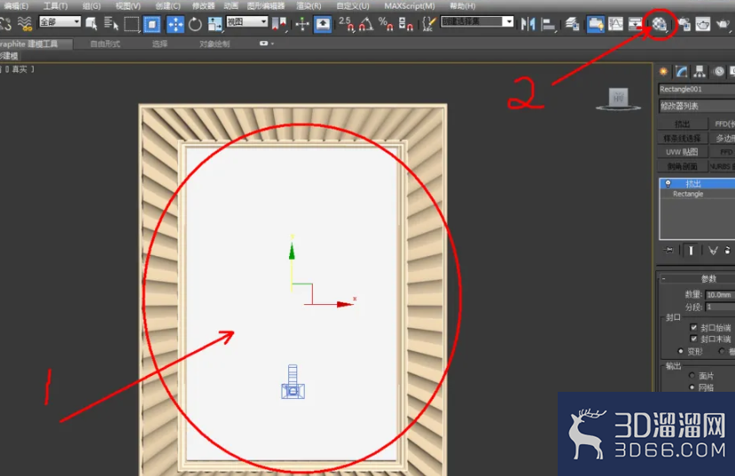735x476 pixels.
Task: Open the Schematic View
Action: 636,24
